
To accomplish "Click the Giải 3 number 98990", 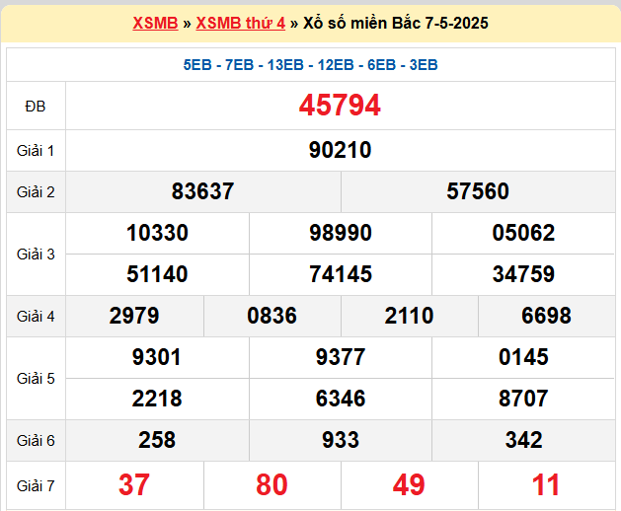I will coord(341,233).
